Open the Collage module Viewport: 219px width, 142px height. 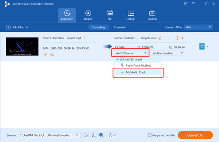(x=131, y=15)
